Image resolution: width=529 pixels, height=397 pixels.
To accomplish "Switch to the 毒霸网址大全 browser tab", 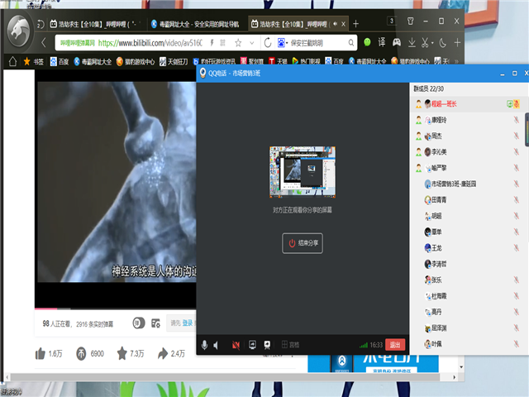I will (x=190, y=24).
